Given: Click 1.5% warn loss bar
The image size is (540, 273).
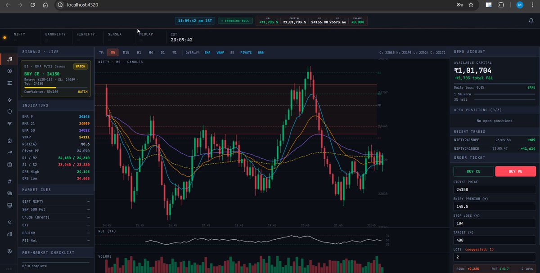Looking at the screenshot, I should pyautogui.click(x=505, y=94).
